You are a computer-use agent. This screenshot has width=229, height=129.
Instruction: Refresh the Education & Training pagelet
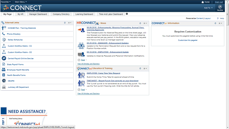(x=140, y=68)
